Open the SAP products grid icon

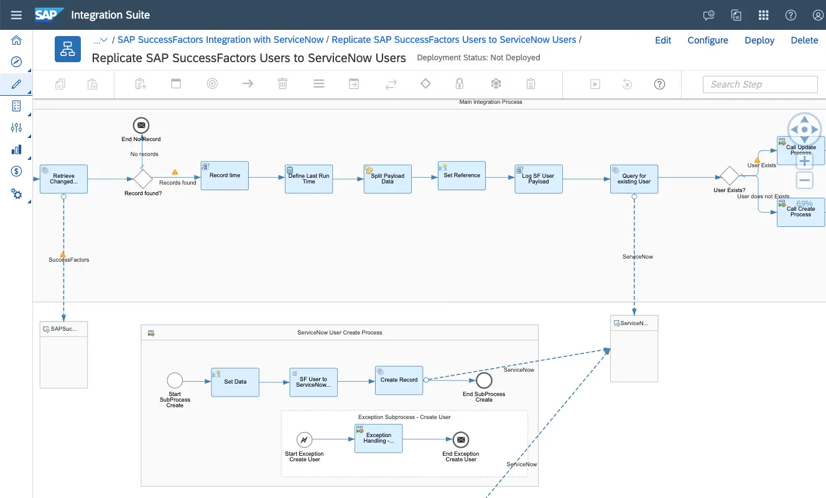(763, 15)
